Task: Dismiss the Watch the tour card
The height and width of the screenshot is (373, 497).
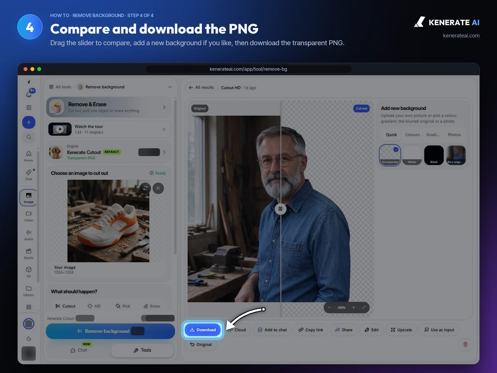Action: click(164, 129)
